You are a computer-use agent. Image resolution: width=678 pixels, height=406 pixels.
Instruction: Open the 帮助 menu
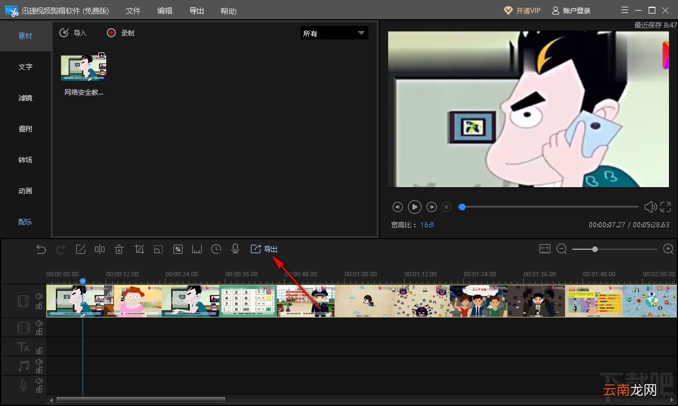click(228, 11)
